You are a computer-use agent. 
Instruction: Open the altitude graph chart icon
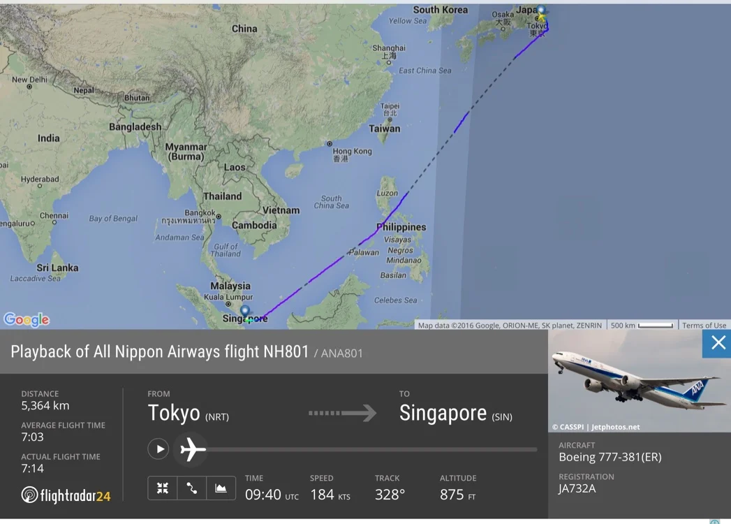point(221,488)
